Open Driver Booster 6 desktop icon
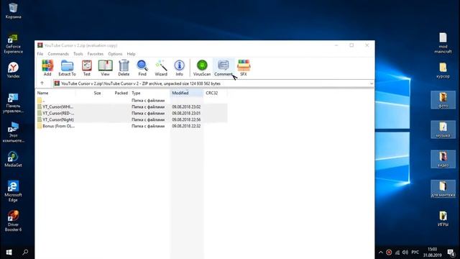Viewport: 460px width, 259px height. tap(13, 221)
